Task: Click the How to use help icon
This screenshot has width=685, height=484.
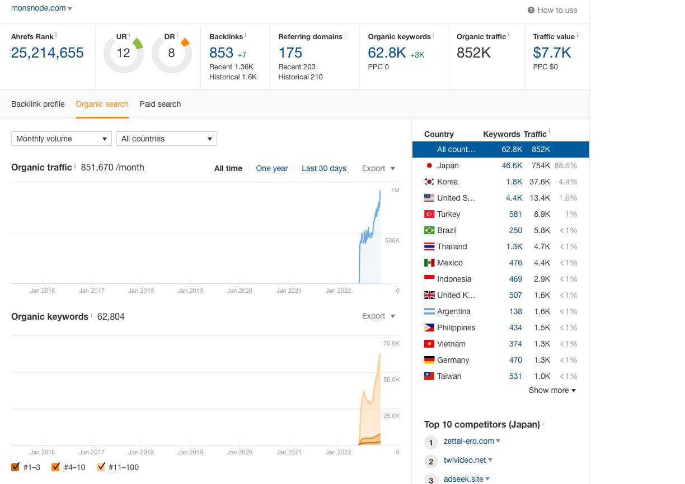Action: pyautogui.click(x=531, y=10)
